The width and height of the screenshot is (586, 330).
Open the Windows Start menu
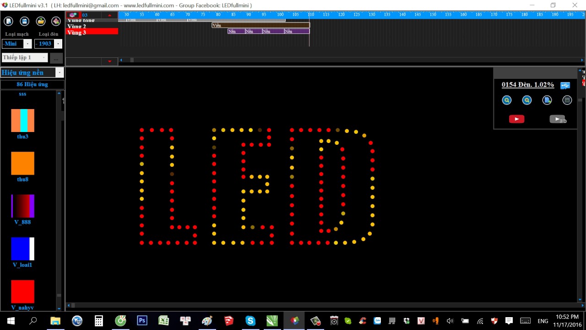click(x=11, y=321)
